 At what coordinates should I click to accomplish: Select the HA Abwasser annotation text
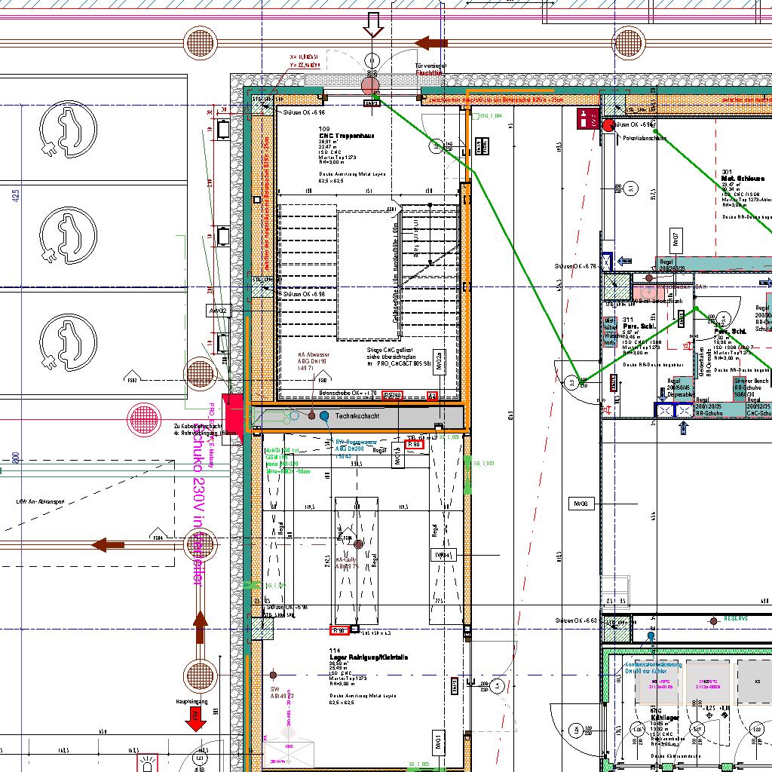pyautogui.click(x=314, y=361)
